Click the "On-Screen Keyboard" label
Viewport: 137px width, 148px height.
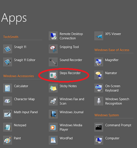point(113,88)
